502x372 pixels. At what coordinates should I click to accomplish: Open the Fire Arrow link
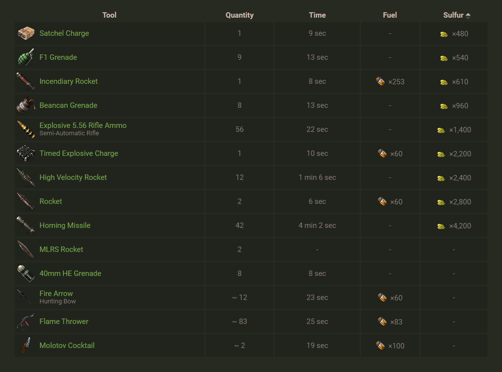click(x=56, y=294)
